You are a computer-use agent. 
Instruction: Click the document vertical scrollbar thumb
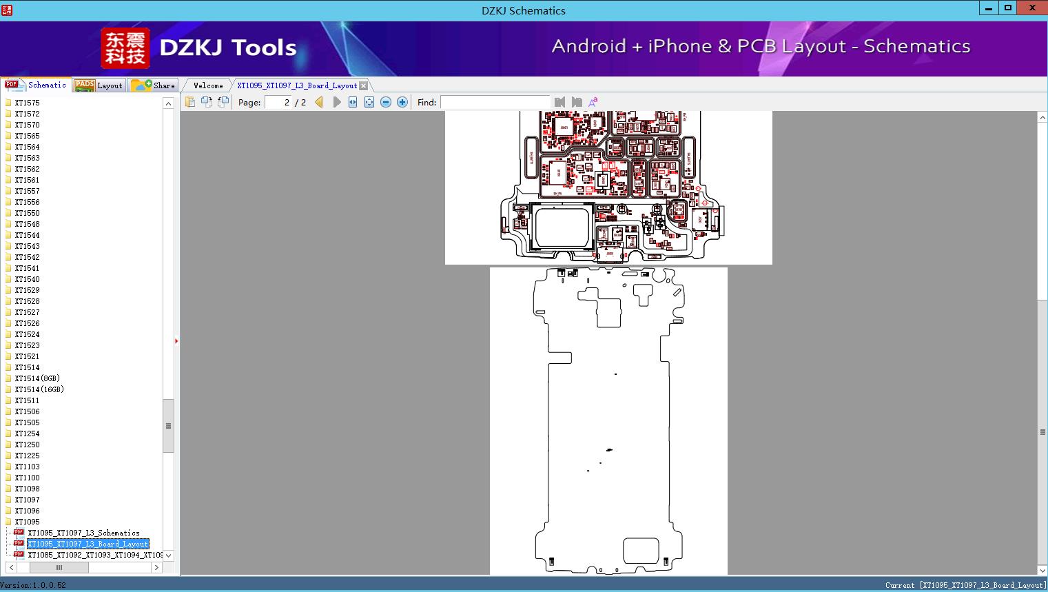coord(1042,432)
